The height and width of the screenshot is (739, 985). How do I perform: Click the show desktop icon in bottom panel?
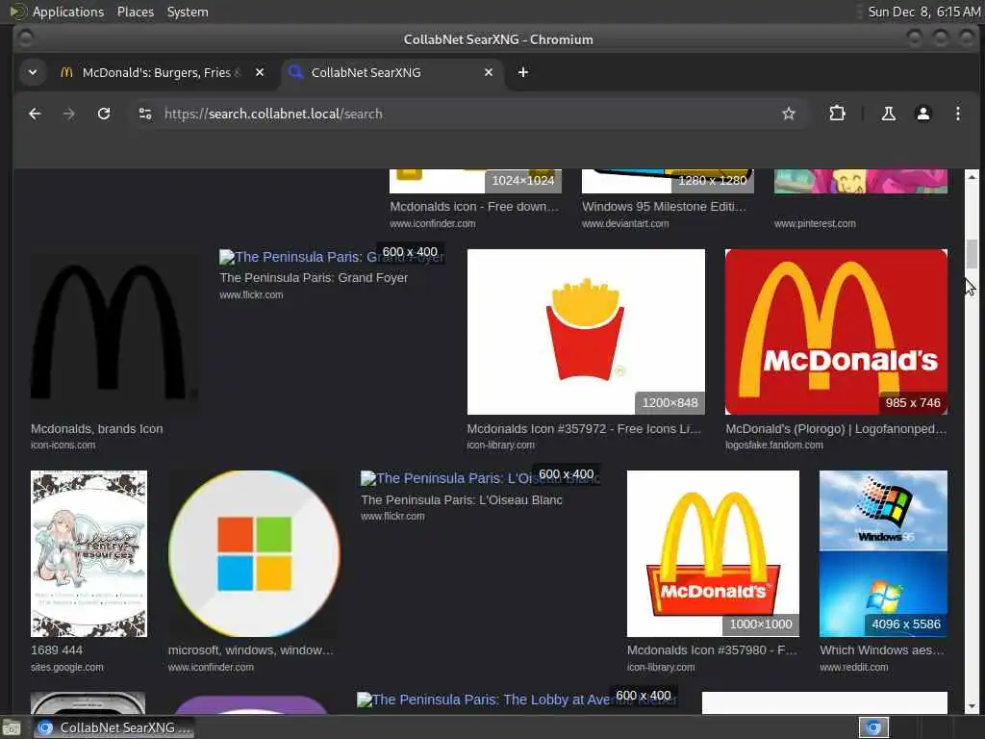click(12, 727)
